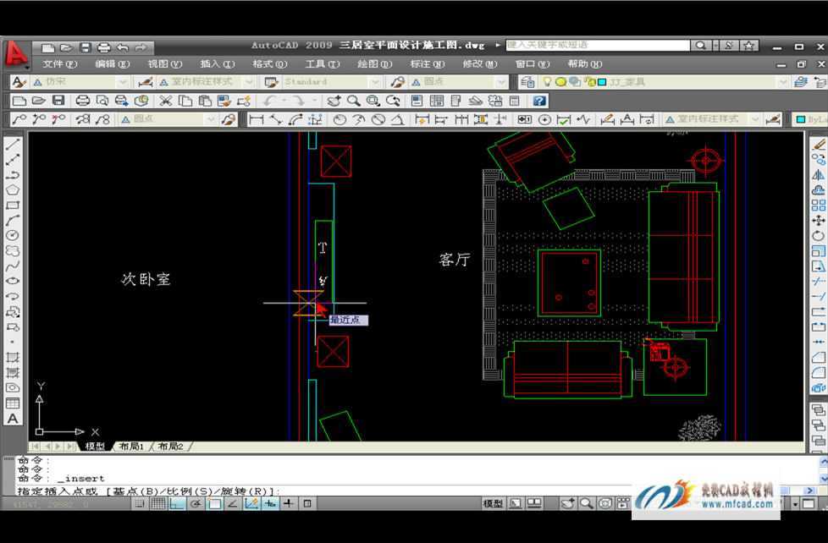Image resolution: width=828 pixels, height=543 pixels.
Task: Toggle Dynamic Input in status bar
Action: (x=270, y=503)
